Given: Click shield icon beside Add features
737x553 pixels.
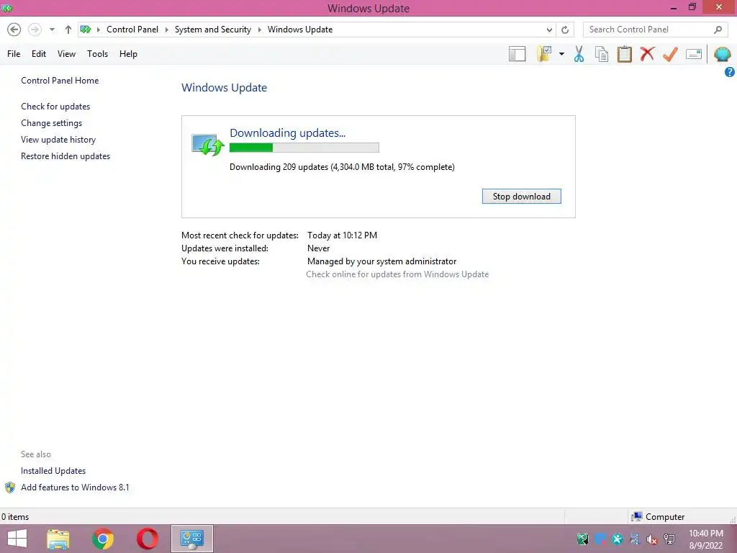Looking at the screenshot, I should [x=10, y=487].
